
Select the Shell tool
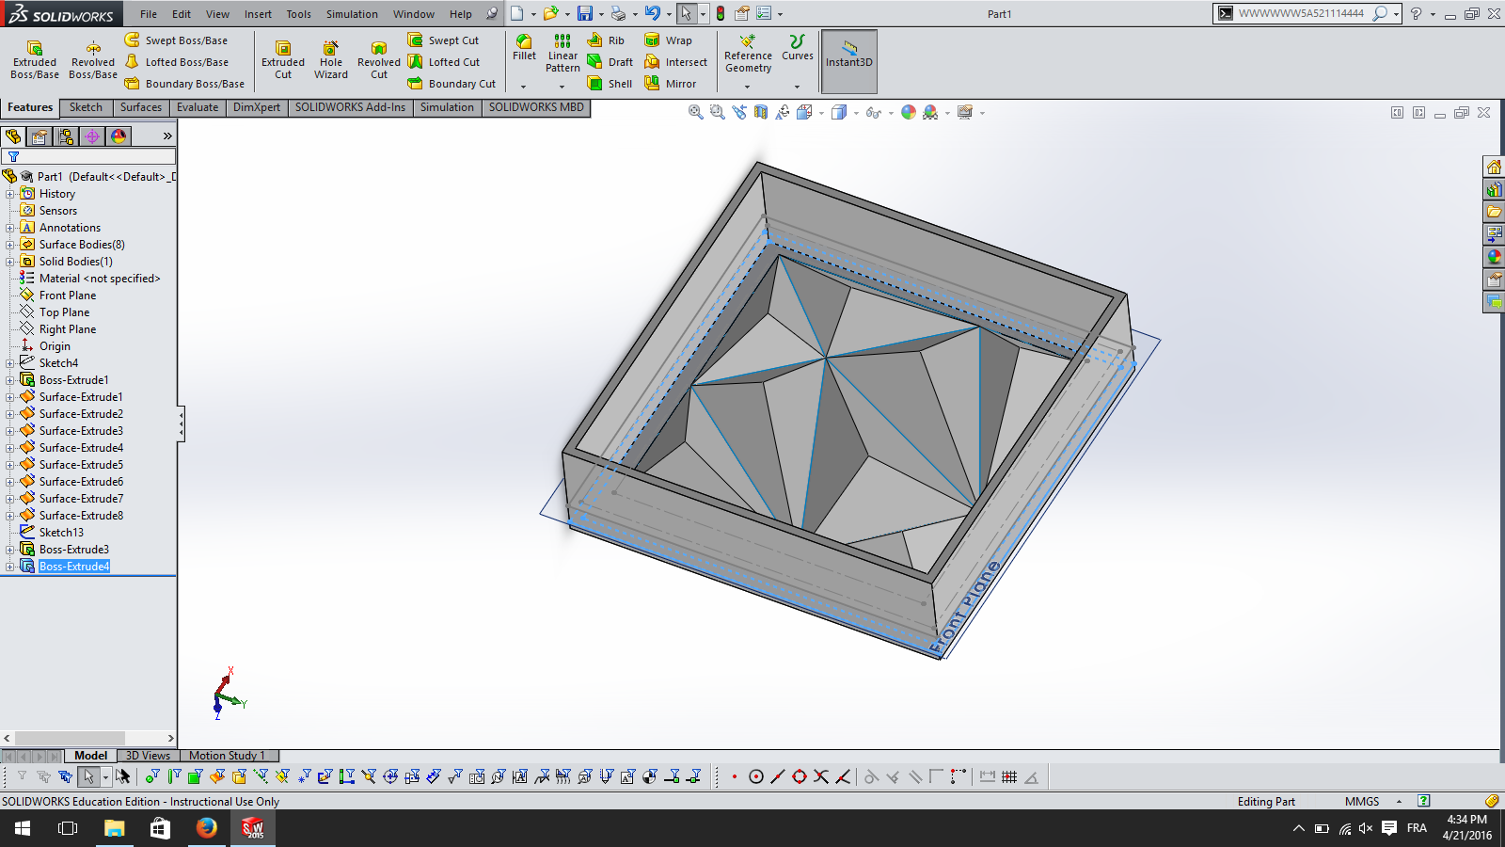pos(610,84)
